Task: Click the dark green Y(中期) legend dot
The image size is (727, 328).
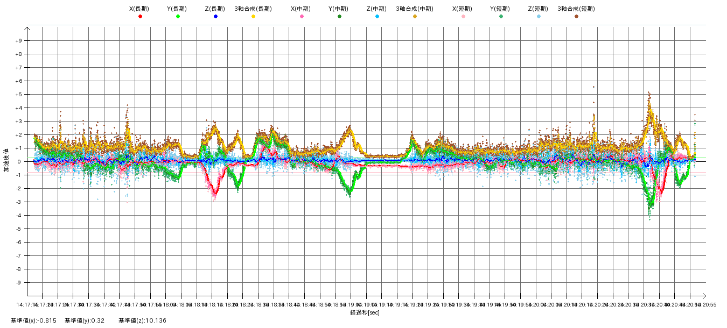Action: [339, 17]
